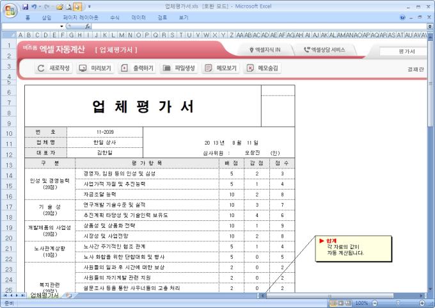Zoom in with plus button
Image resolution: width=435 pixels, height=308 pixels.
coord(422,303)
